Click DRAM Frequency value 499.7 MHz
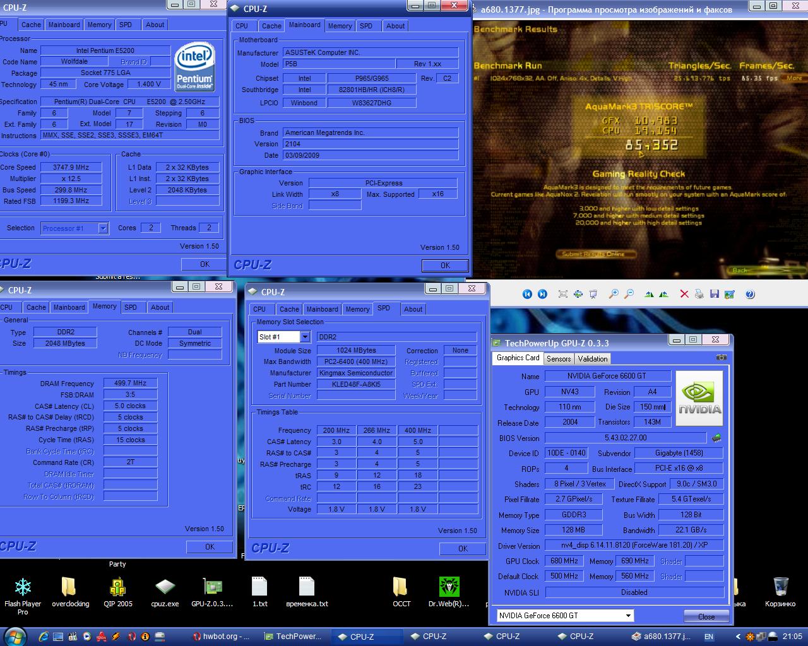 point(130,383)
